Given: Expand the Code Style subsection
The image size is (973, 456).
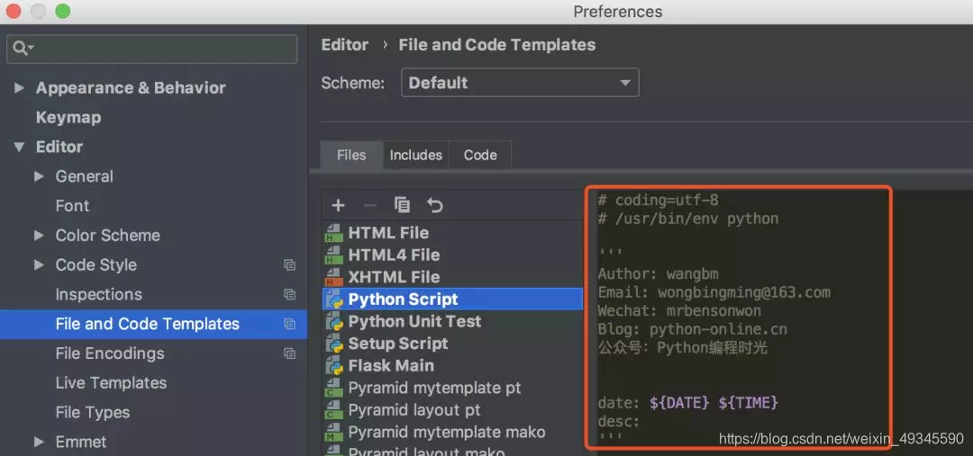Looking at the screenshot, I should [x=39, y=265].
